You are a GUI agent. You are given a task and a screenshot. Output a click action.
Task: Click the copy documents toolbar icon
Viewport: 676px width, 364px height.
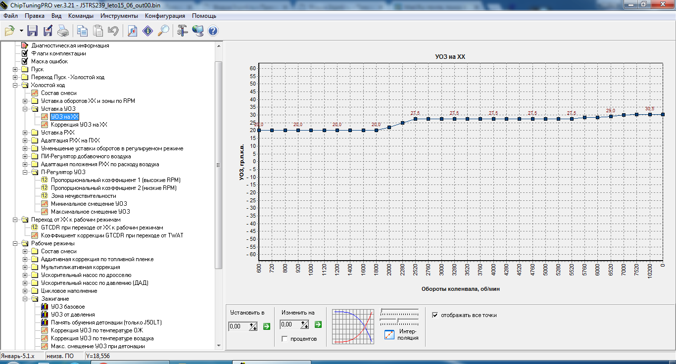[x=82, y=31]
